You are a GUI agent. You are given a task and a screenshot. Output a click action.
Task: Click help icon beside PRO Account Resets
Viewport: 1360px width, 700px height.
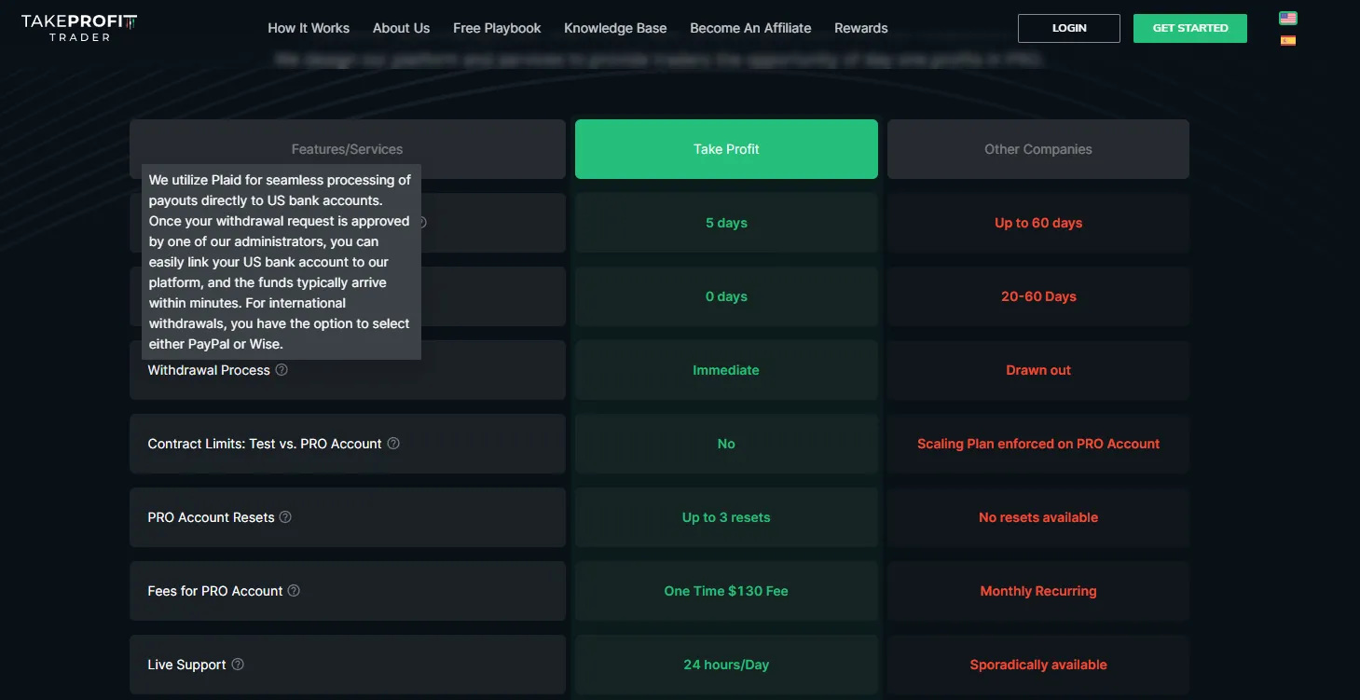286,517
